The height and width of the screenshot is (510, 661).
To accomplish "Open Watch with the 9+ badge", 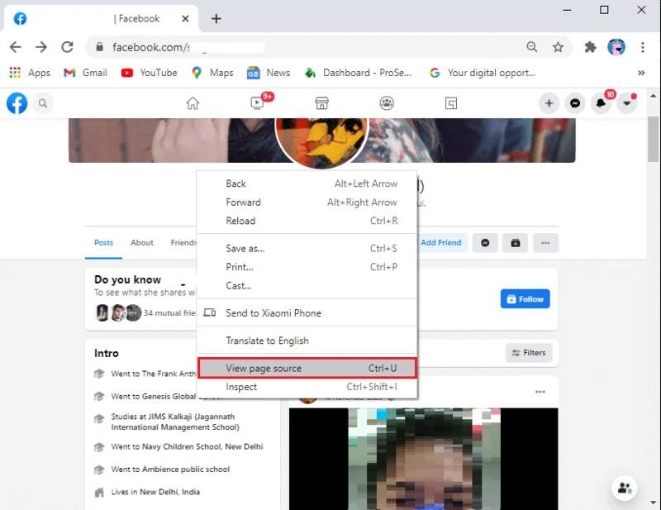I will coord(257,103).
